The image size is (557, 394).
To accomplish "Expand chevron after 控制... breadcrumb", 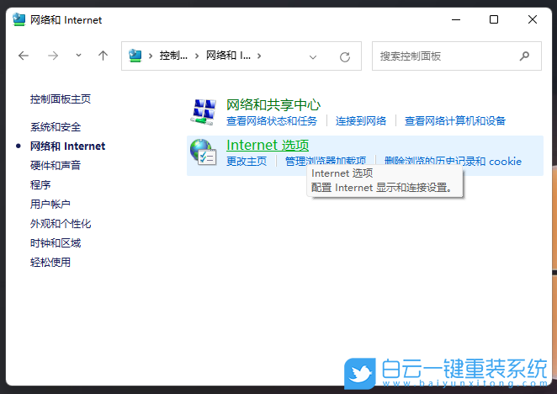I will pyautogui.click(x=196, y=56).
